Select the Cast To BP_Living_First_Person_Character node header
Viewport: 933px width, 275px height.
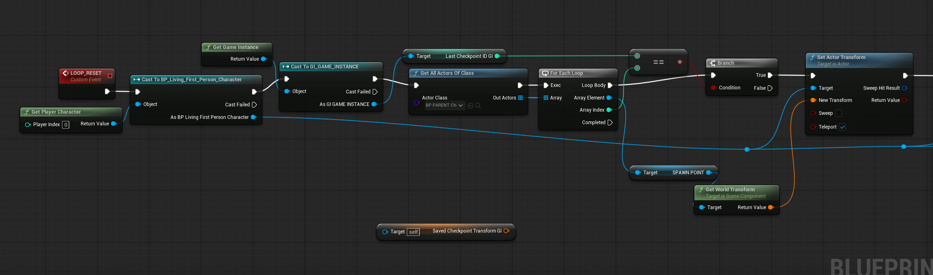click(196, 80)
